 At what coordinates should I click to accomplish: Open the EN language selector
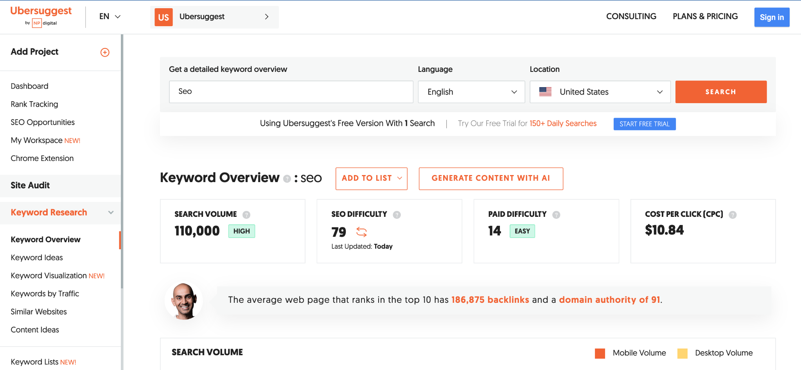110,16
